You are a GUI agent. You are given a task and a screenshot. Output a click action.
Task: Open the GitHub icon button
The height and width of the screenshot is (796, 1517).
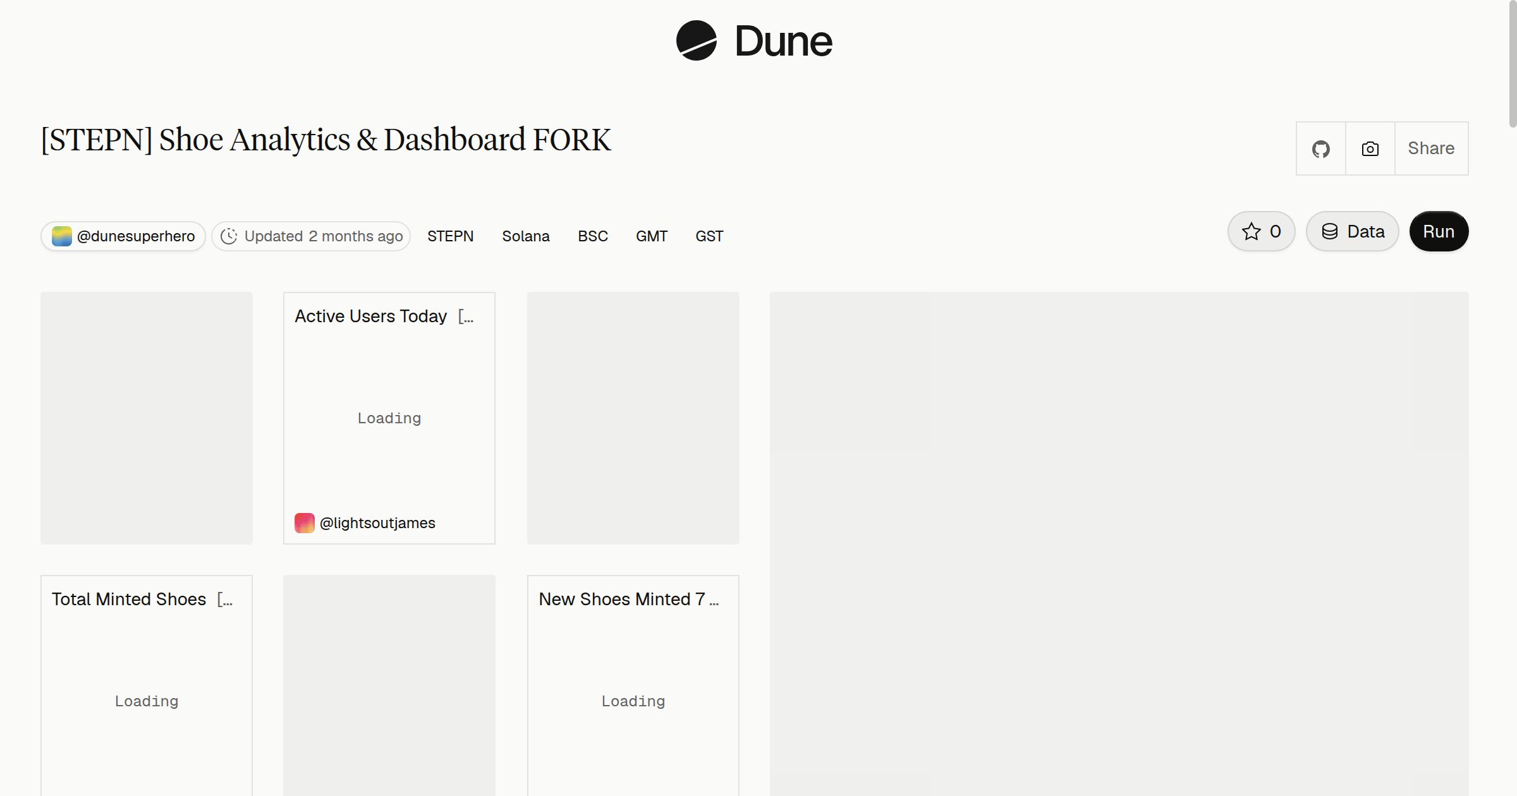tap(1321, 148)
